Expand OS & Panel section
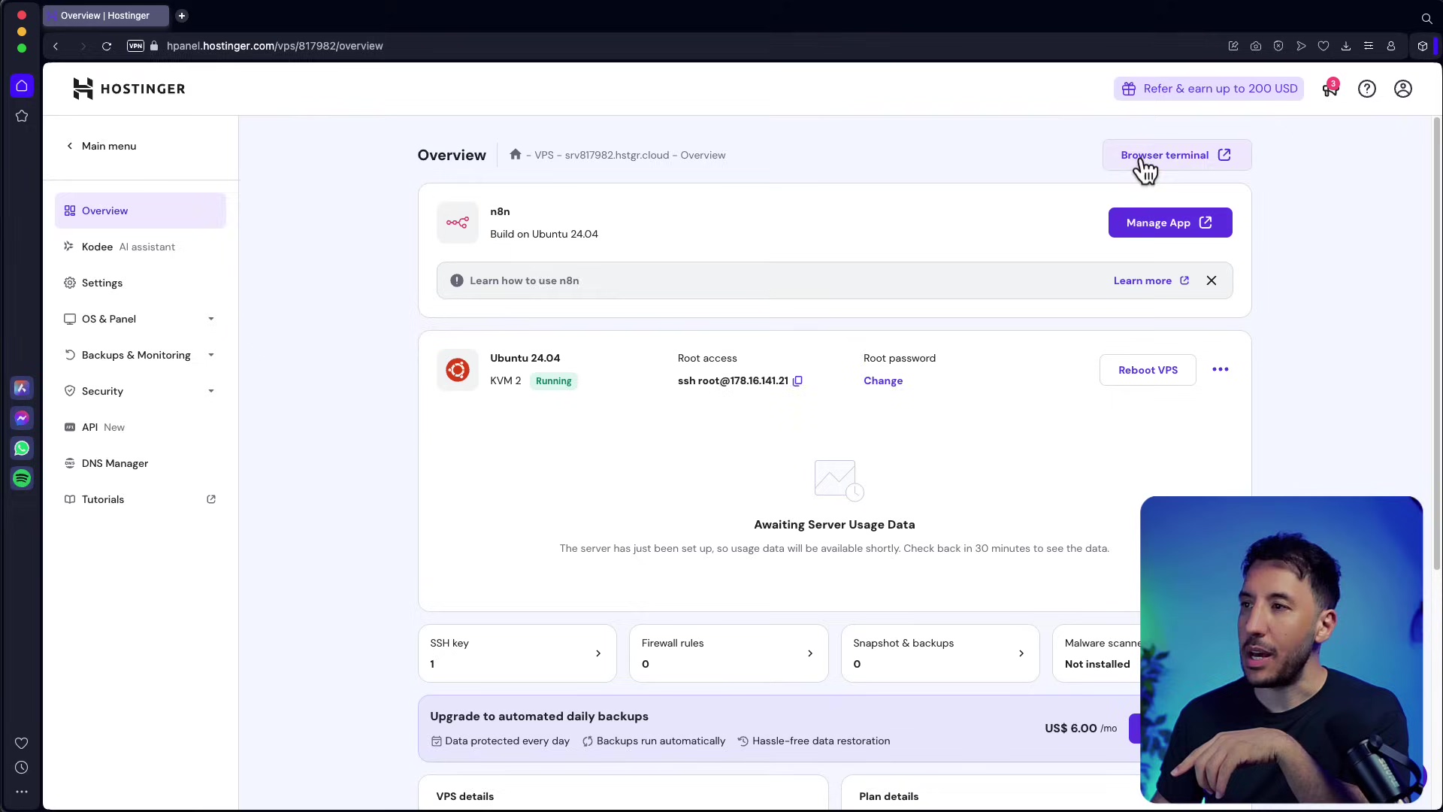 click(141, 319)
